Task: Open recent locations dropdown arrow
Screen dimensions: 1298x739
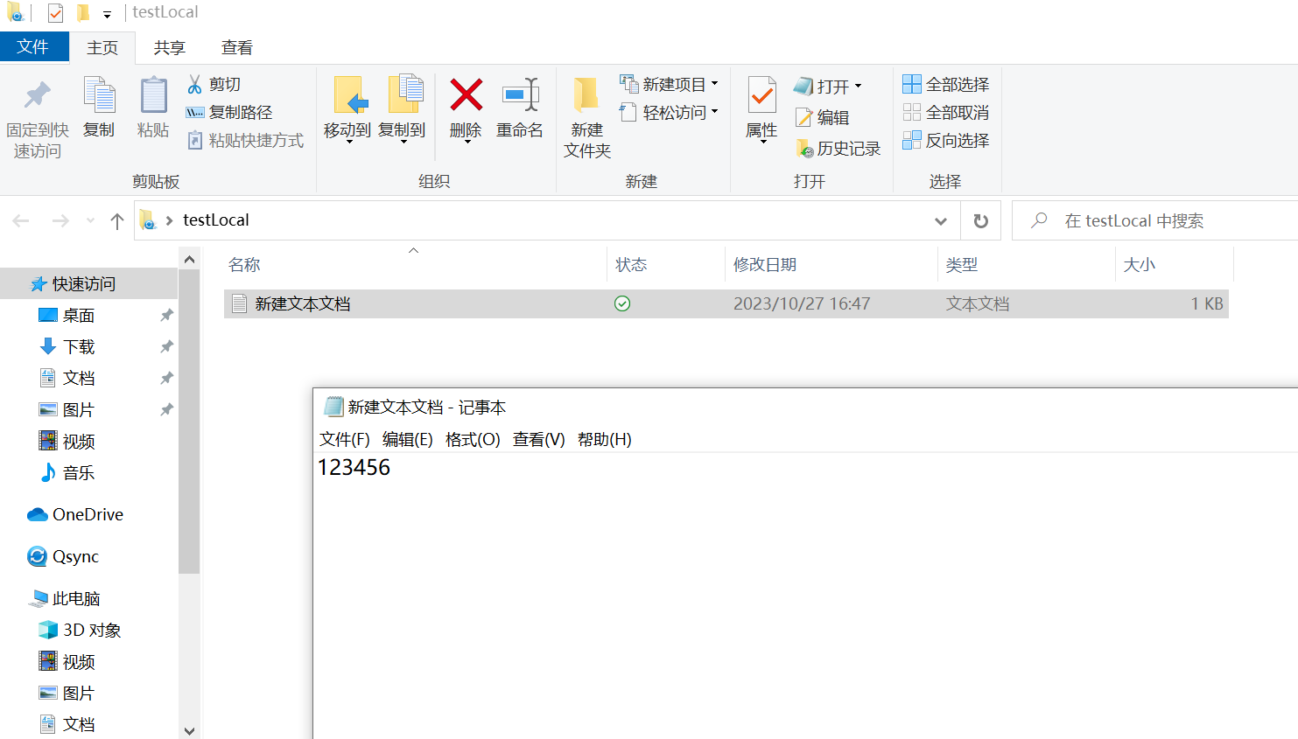Action: pyautogui.click(x=90, y=221)
